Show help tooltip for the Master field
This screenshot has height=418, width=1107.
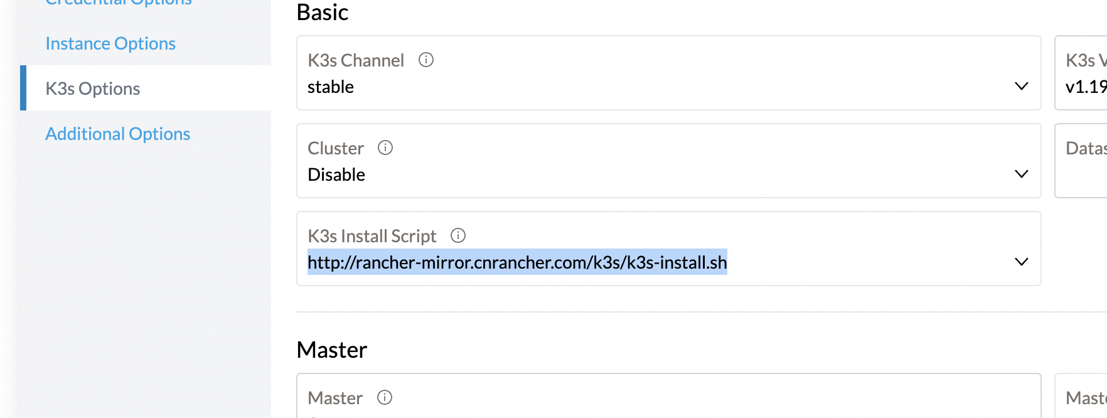point(385,397)
